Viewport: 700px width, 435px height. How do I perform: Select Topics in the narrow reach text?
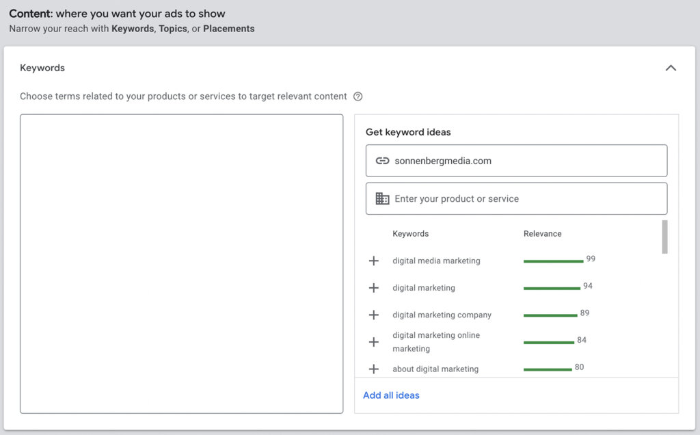pyautogui.click(x=173, y=29)
